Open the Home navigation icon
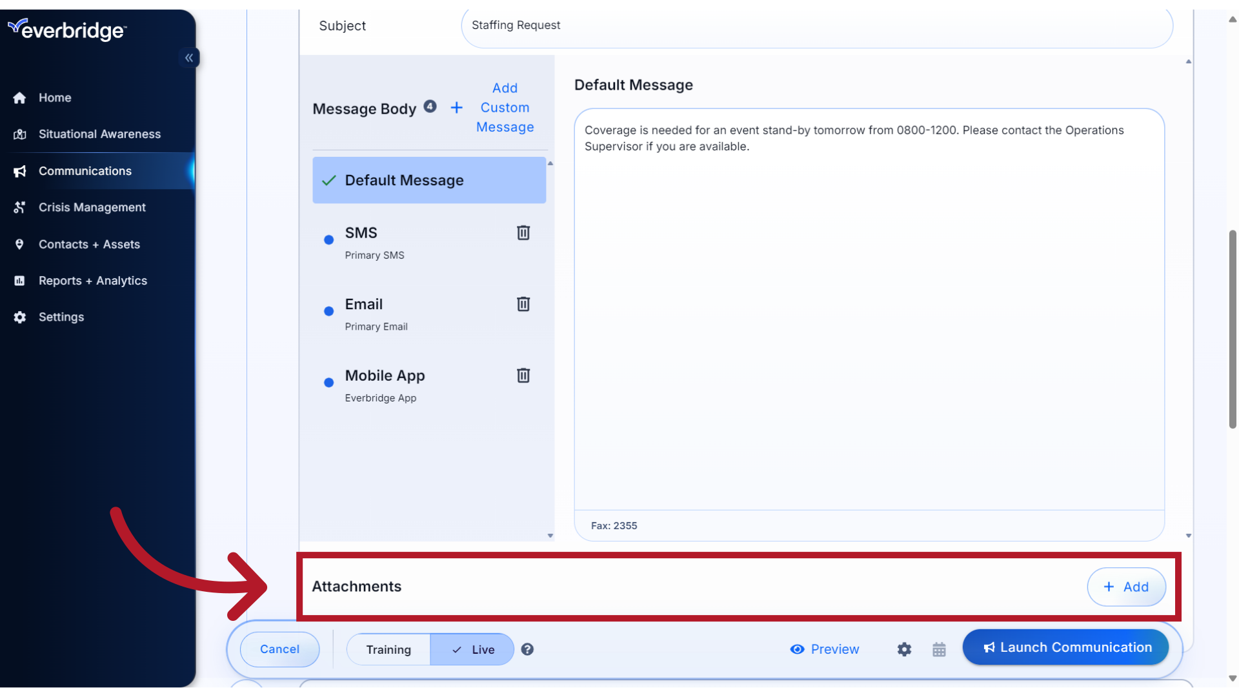The height and width of the screenshot is (697, 1239). pos(19,97)
